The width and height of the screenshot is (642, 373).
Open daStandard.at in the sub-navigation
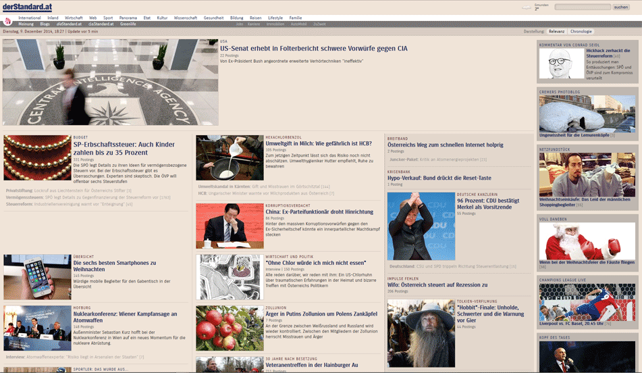tap(101, 24)
